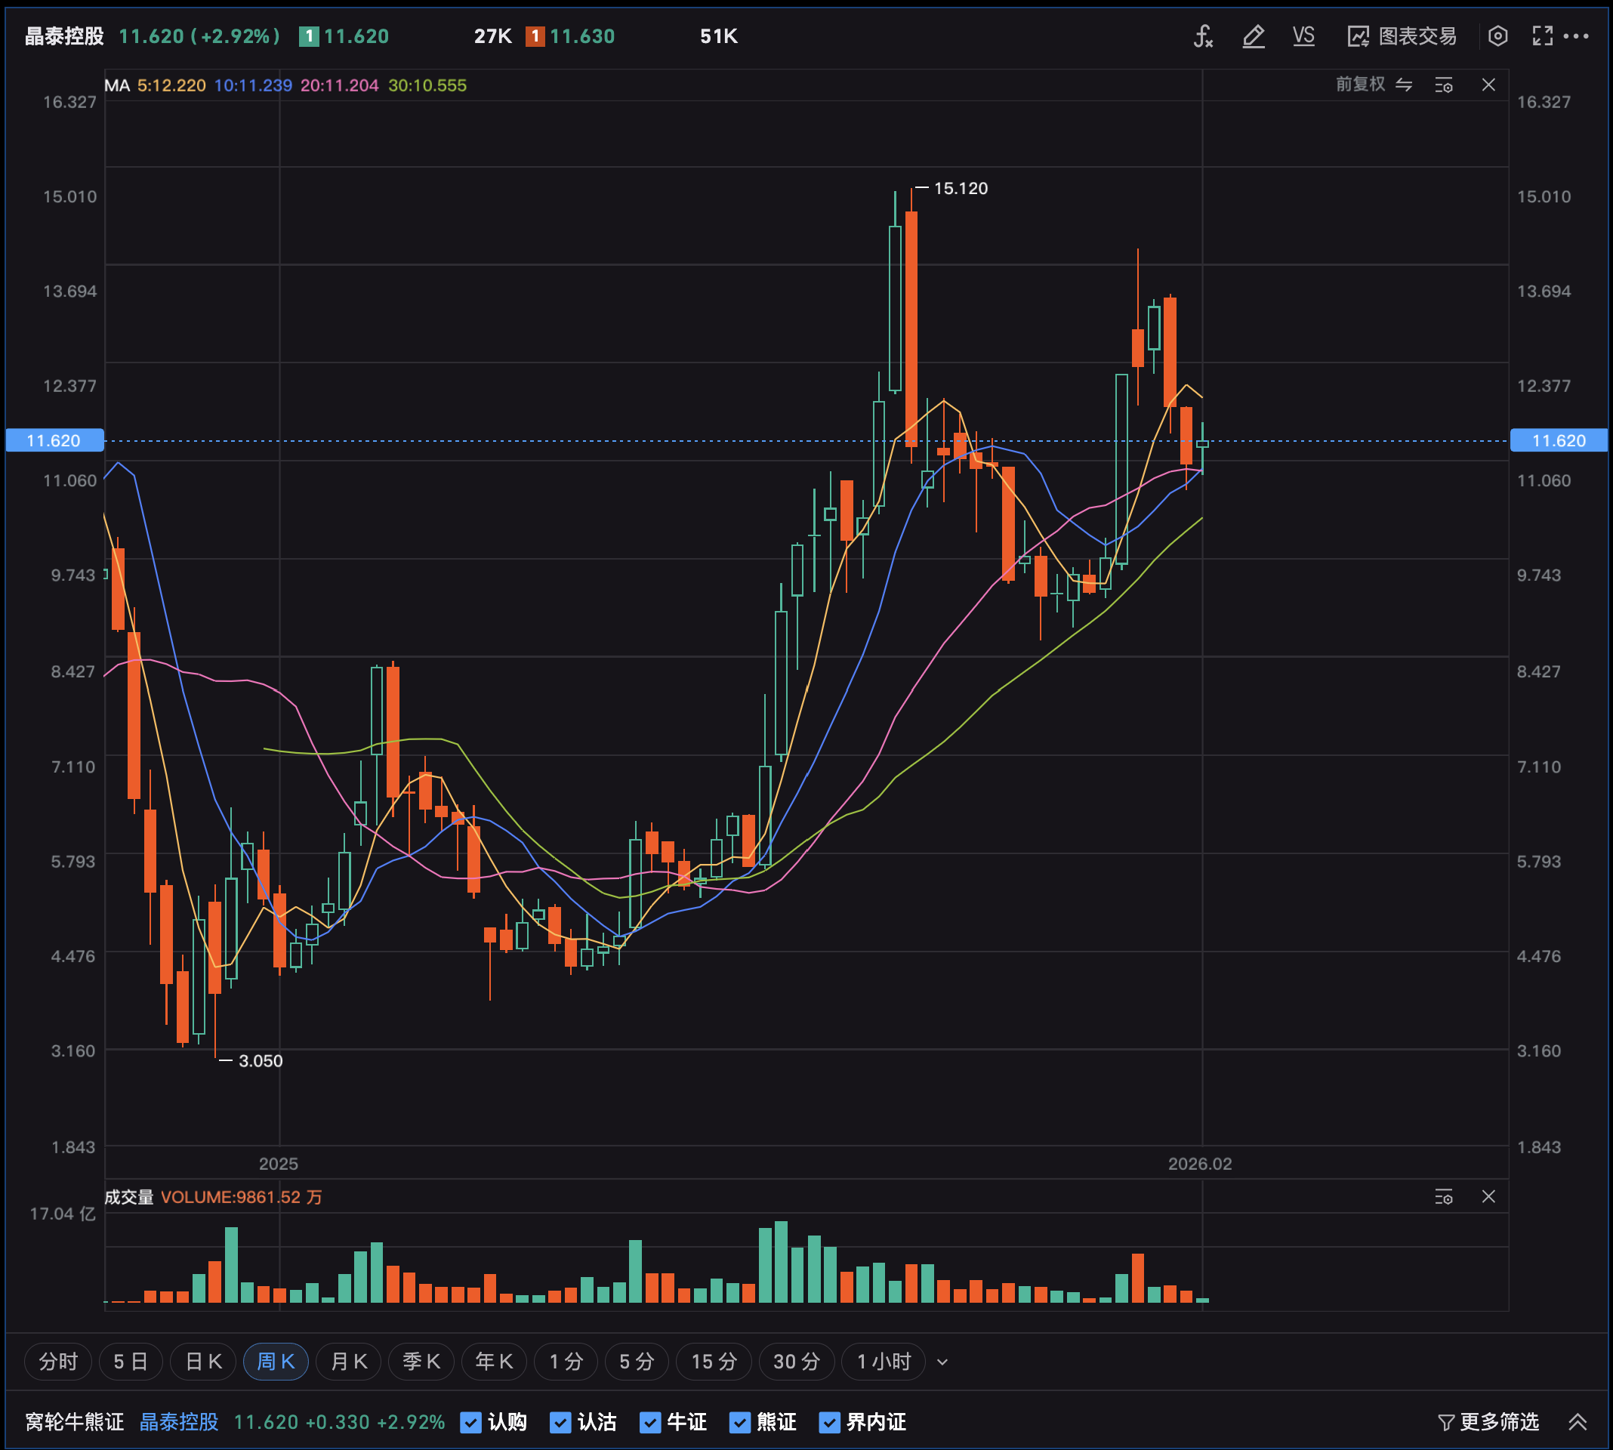The image size is (1613, 1450).
Task: Open the VS comparison tool
Action: [1303, 35]
